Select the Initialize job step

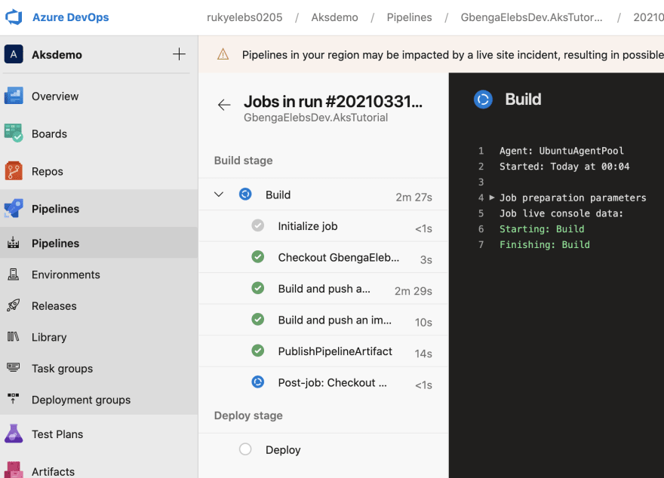coord(323,226)
